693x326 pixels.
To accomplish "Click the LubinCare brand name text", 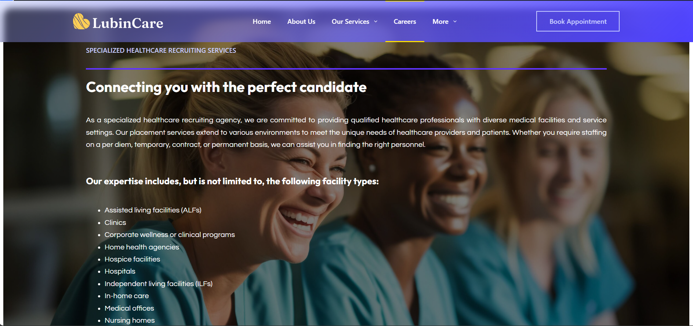I will point(128,23).
